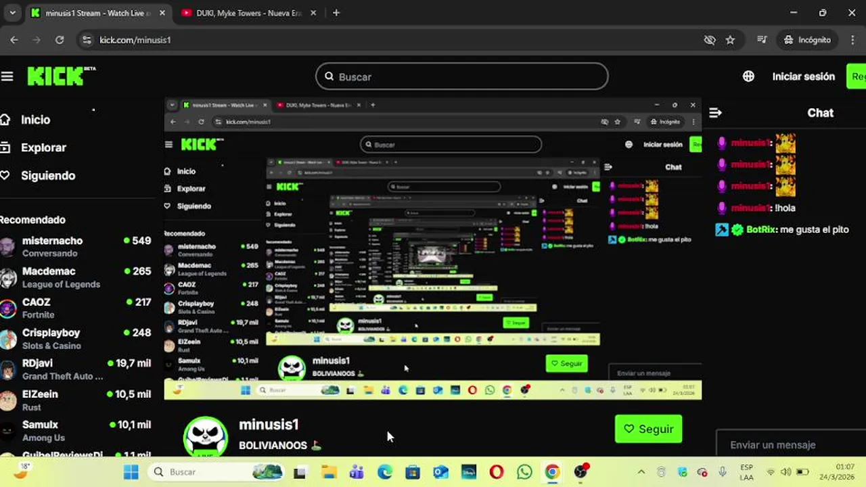This screenshot has height=487, width=866.
Task: Open Microsoft Store from the taskbar
Action: coord(413,472)
